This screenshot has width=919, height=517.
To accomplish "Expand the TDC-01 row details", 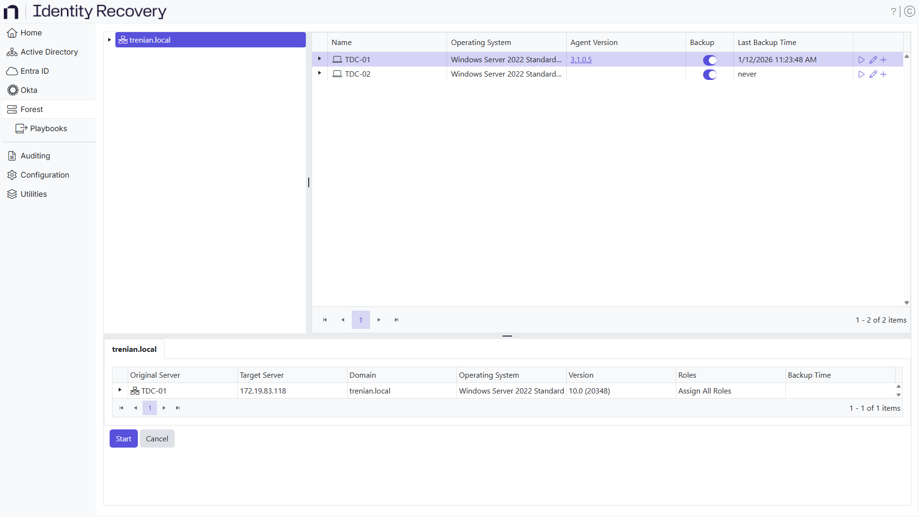I will click(x=319, y=58).
